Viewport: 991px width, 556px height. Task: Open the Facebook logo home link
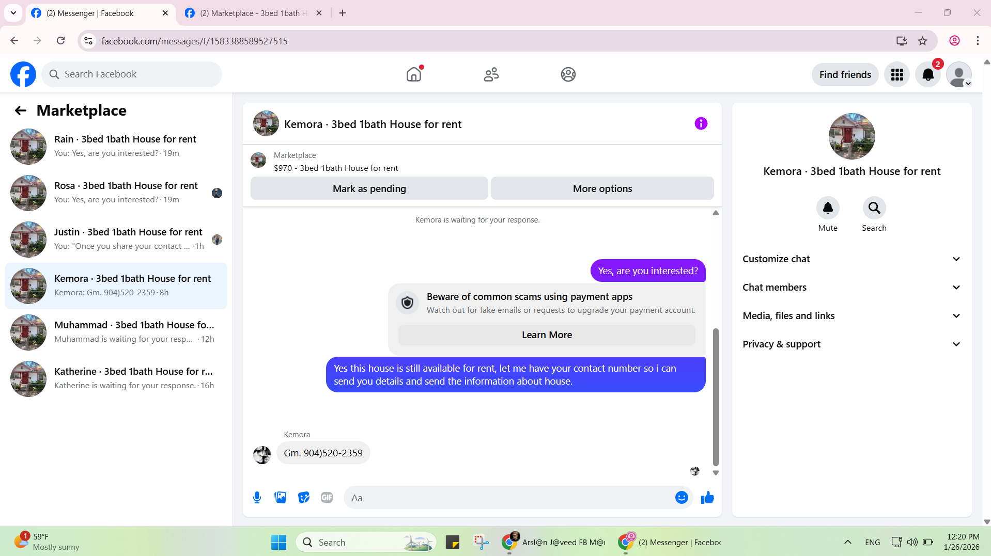tap(23, 74)
